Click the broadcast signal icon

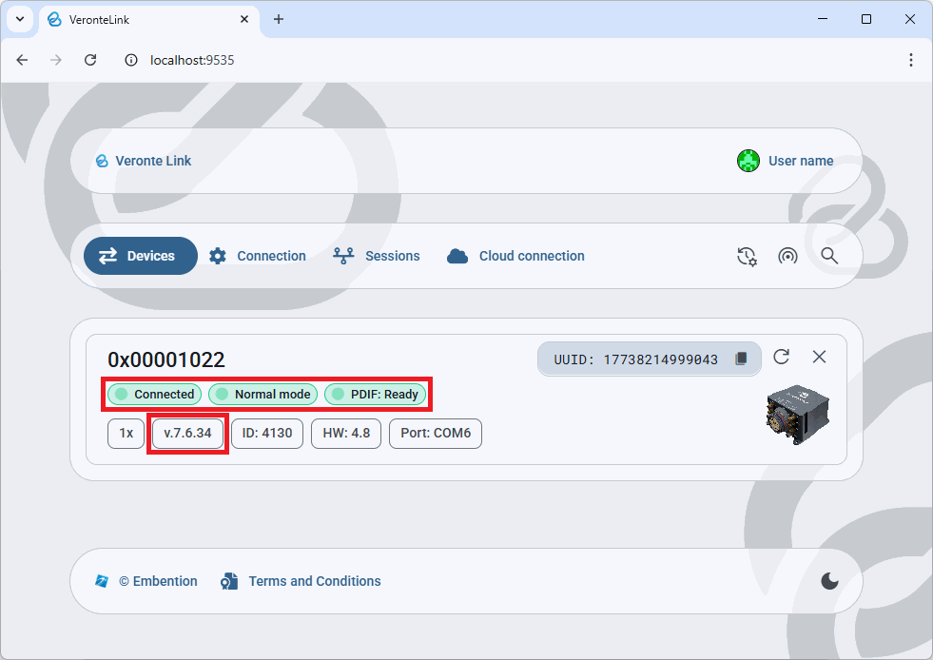pyautogui.click(x=787, y=256)
